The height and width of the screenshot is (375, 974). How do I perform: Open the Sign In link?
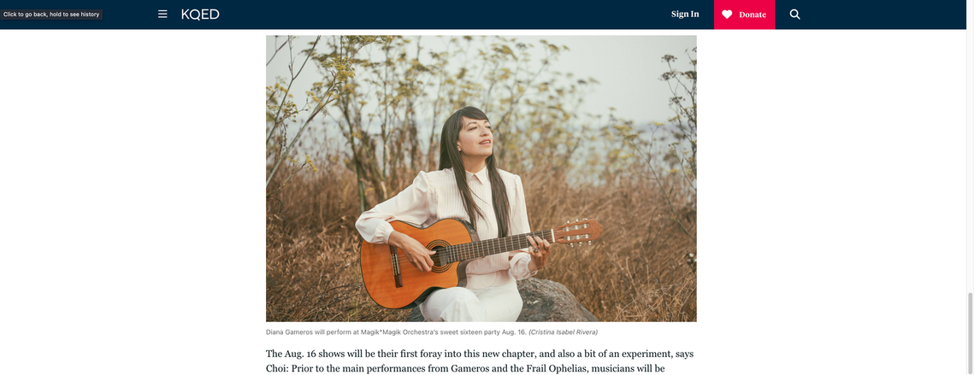click(684, 15)
